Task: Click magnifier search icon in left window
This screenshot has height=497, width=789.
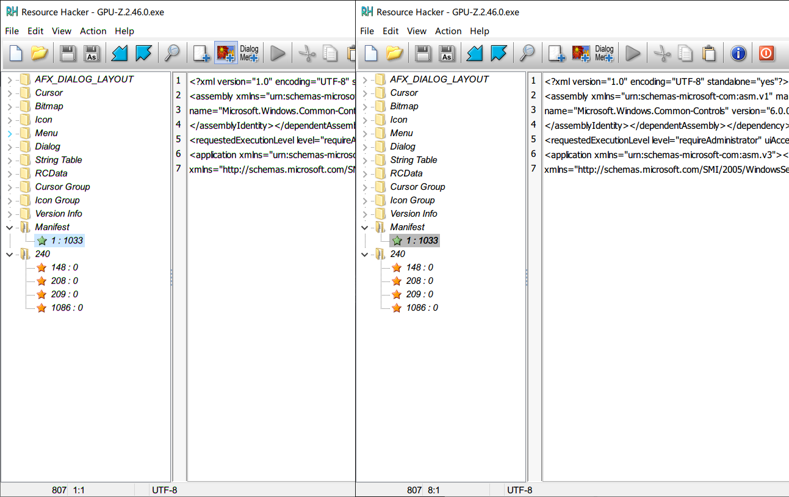Action: [172, 53]
